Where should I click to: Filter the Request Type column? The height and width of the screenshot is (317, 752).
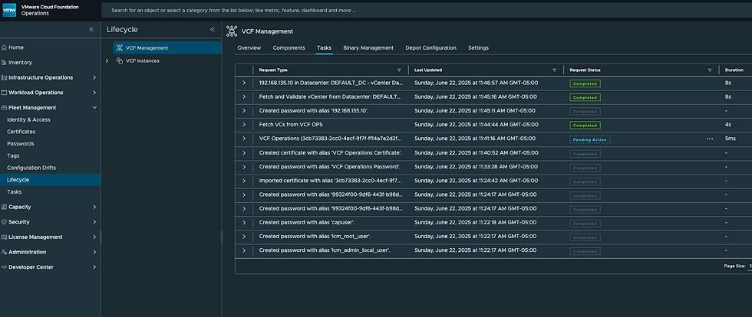(399, 70)
